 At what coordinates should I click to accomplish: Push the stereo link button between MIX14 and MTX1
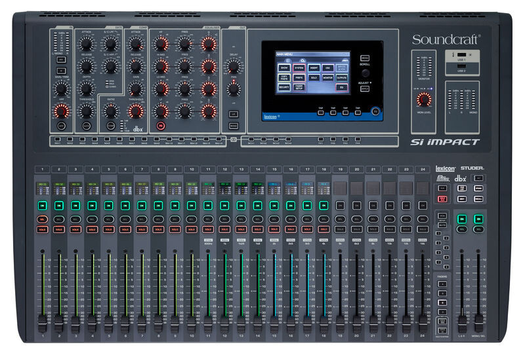[x=234, y=140]
